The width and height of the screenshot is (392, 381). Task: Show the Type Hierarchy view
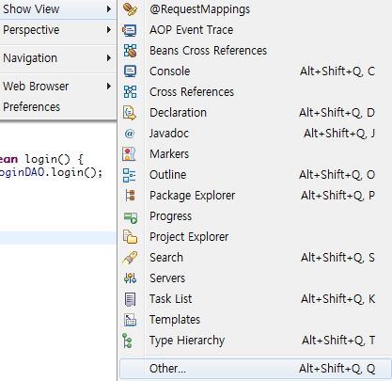256,341
